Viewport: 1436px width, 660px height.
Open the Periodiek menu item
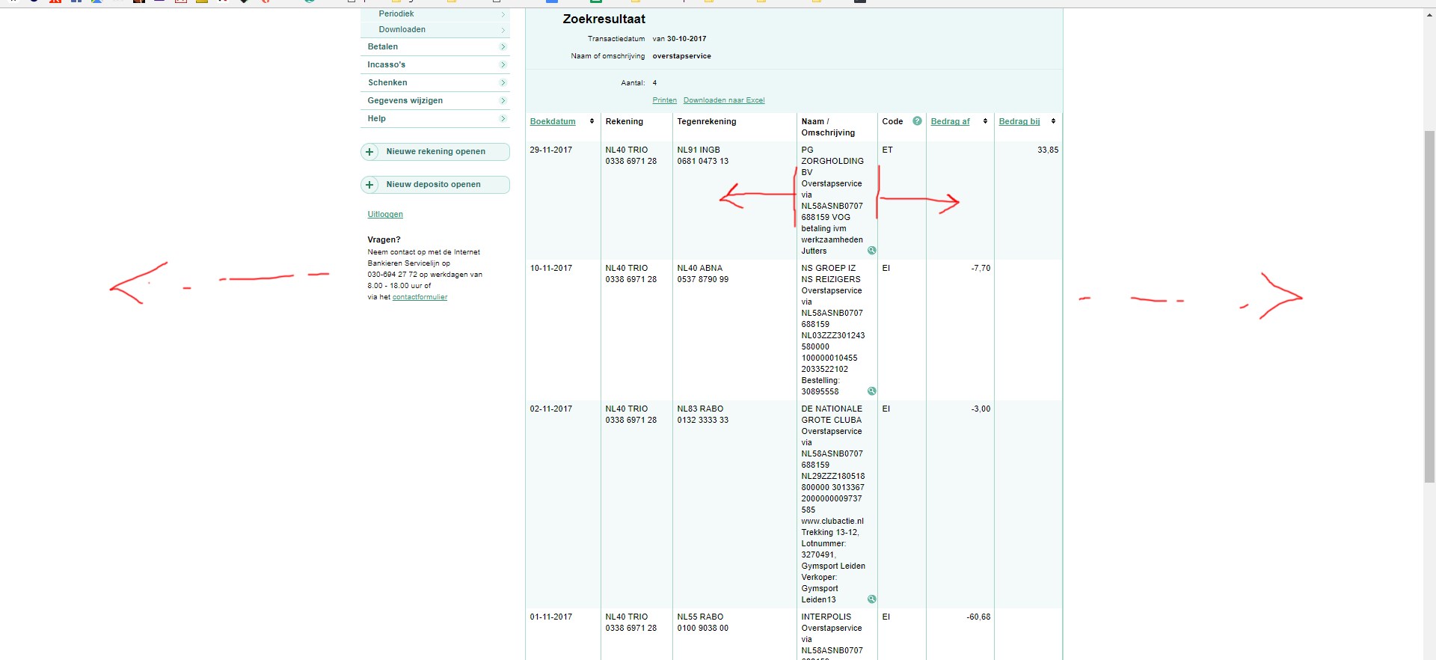[x=396, y=13]
